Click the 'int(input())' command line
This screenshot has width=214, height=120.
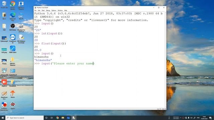tap(52, 33)
